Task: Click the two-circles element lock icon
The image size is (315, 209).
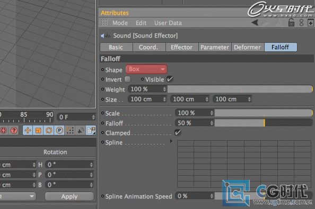Action: pyautogui.click(x=301, y=22)
